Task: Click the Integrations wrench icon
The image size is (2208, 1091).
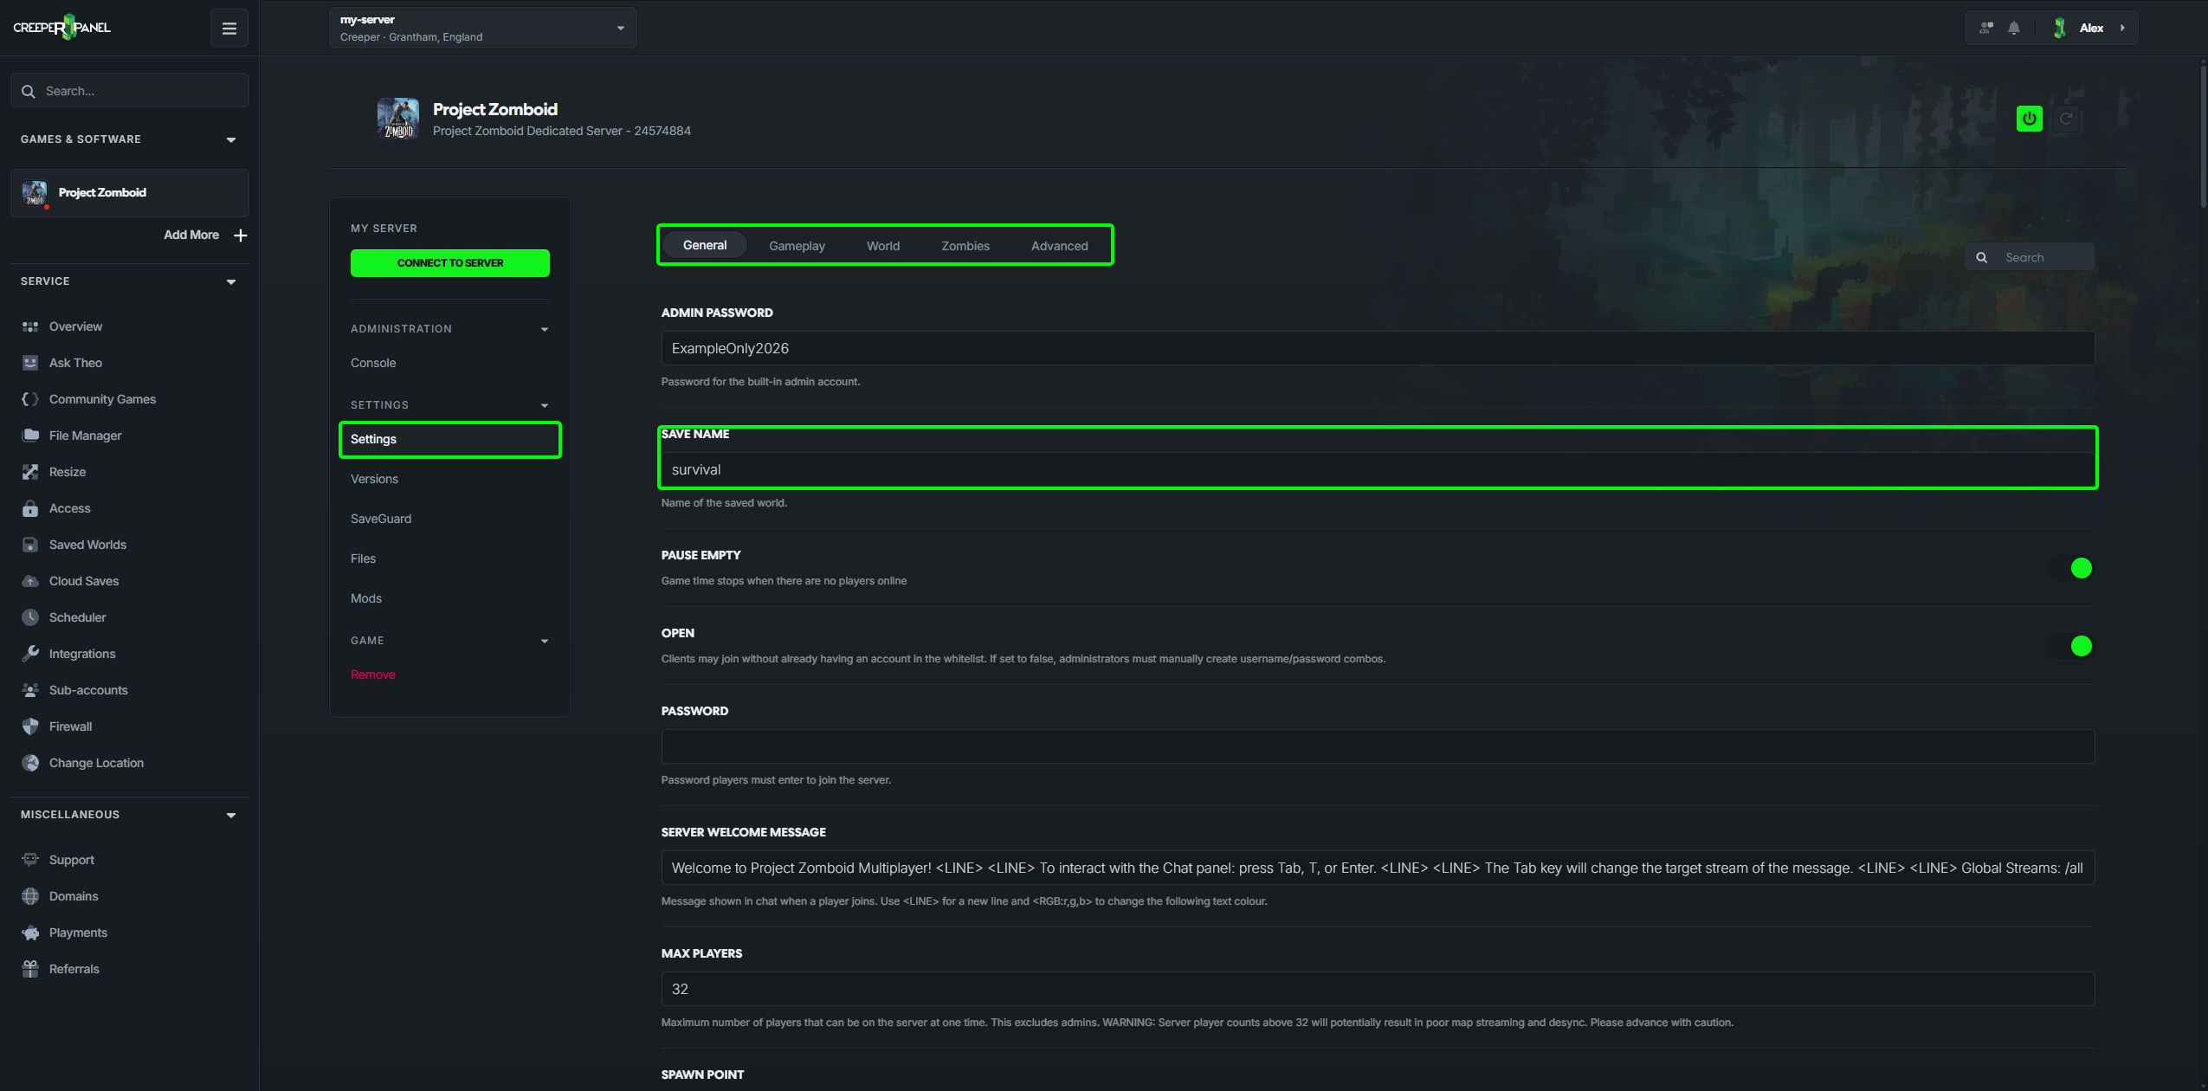Action: click(30, 654)
